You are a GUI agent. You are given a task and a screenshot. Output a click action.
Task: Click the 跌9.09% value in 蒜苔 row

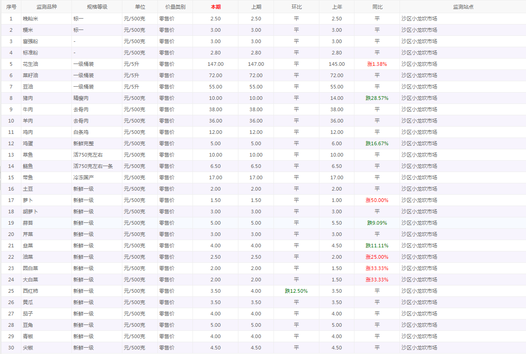click(377, 223)
